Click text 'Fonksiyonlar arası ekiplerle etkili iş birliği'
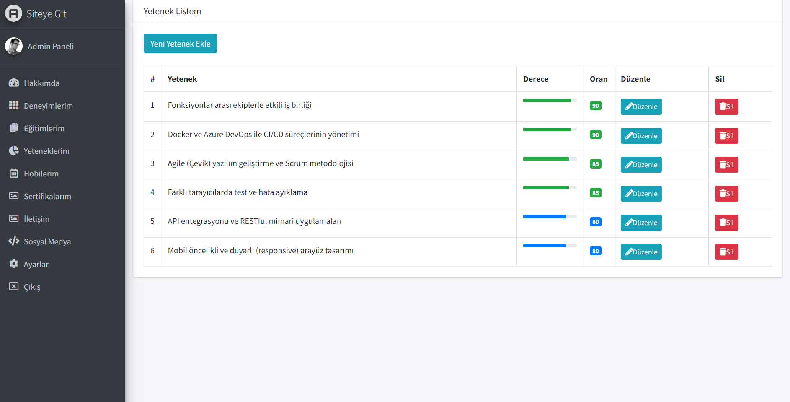Screen dimensions: 790x402 point(240,105)
